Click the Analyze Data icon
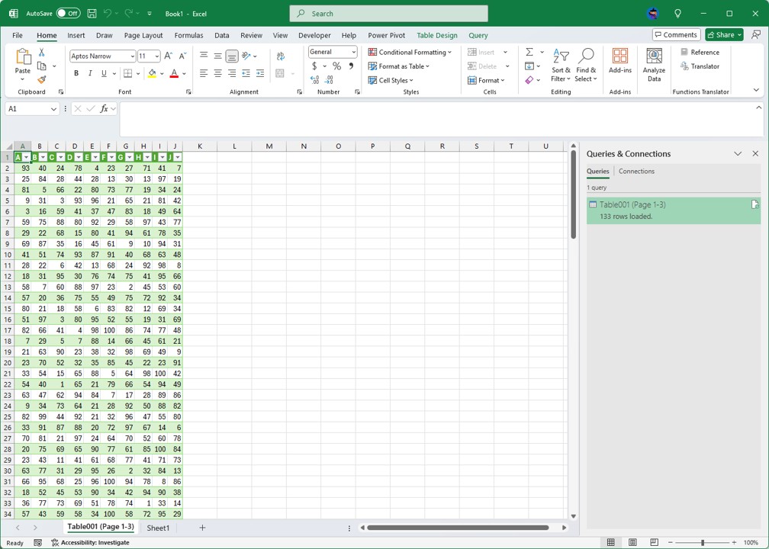This screenshot has width=769, height=549. pyautogui.click(x=654, y=65)
